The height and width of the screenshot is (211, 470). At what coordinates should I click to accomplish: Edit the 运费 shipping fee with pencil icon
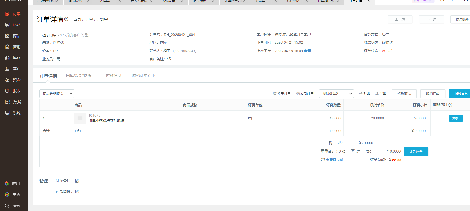tap(353, 151)
